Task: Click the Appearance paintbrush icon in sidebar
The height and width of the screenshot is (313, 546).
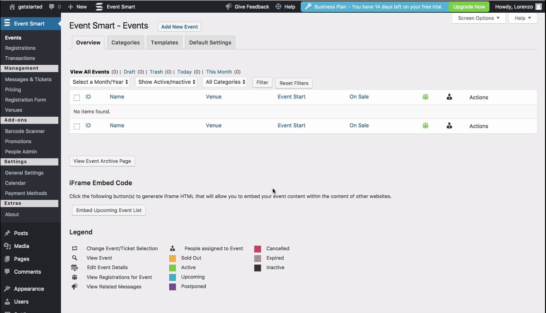Action: pos(7,288)
